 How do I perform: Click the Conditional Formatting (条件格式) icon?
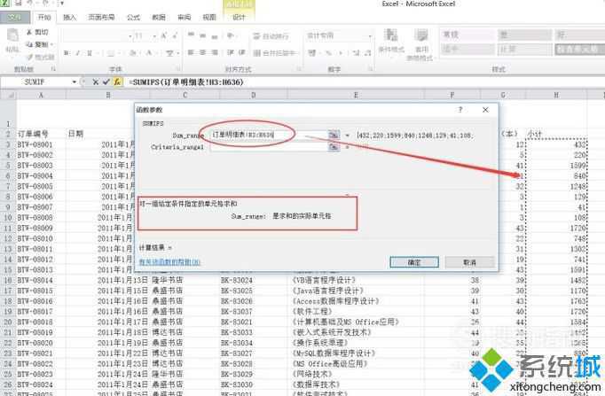pyautogui.click(x=391, y=37)
